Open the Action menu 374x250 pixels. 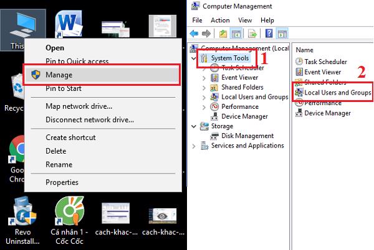point(219,20)
